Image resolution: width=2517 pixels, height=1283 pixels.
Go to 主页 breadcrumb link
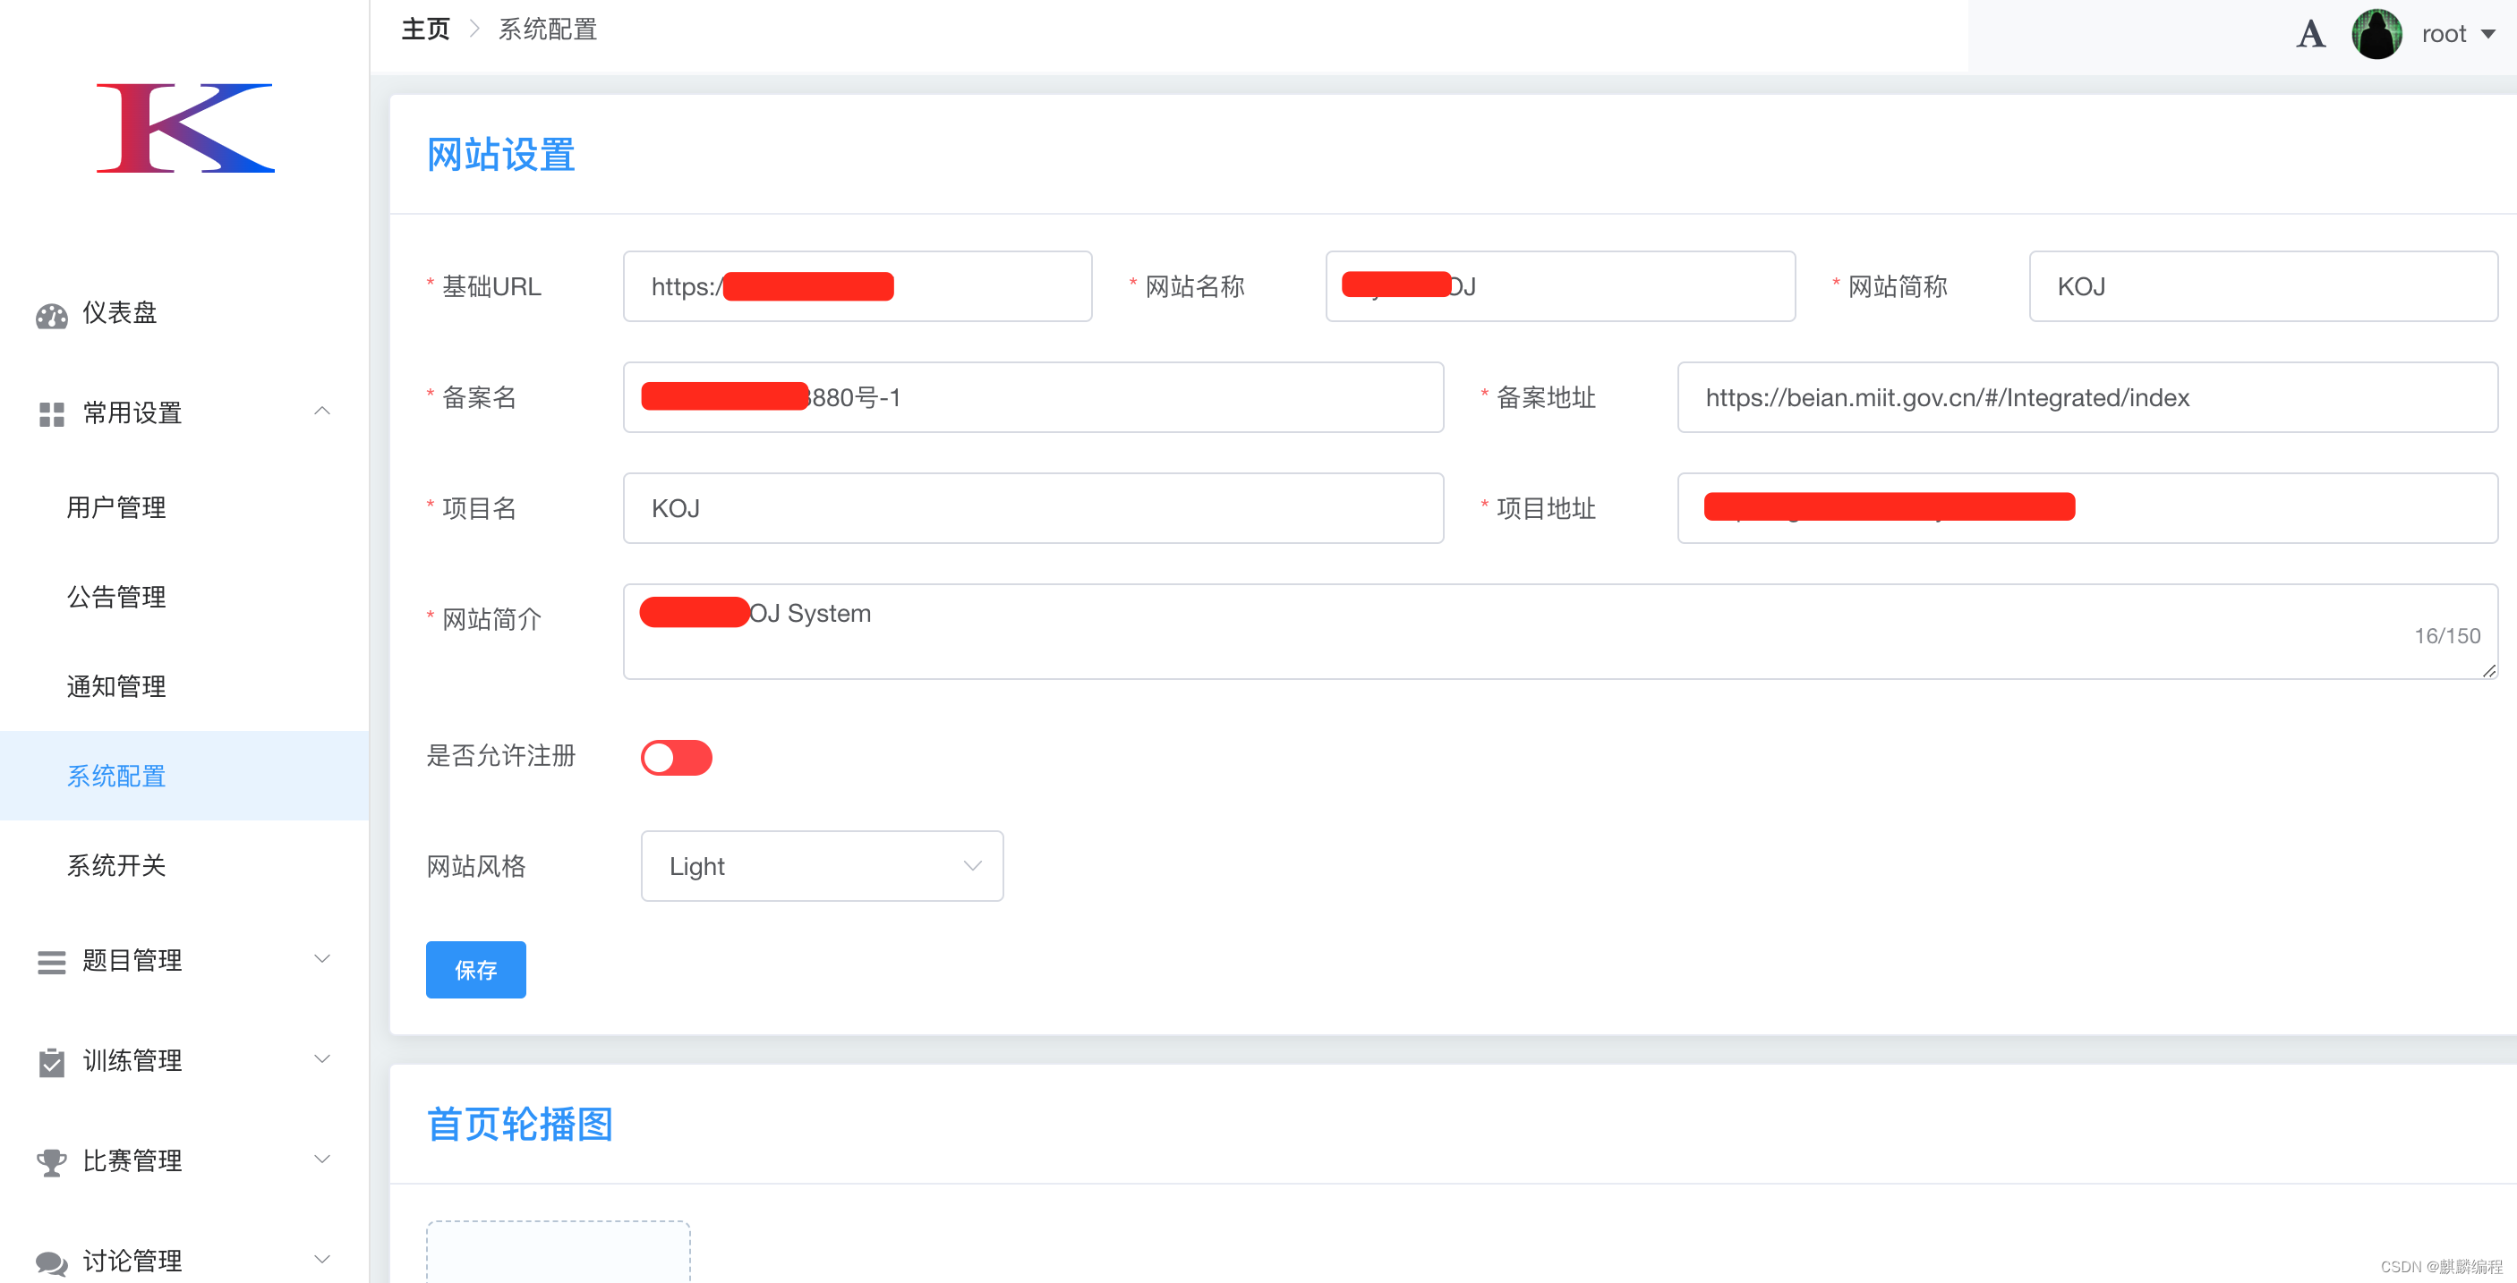(425, 30)
